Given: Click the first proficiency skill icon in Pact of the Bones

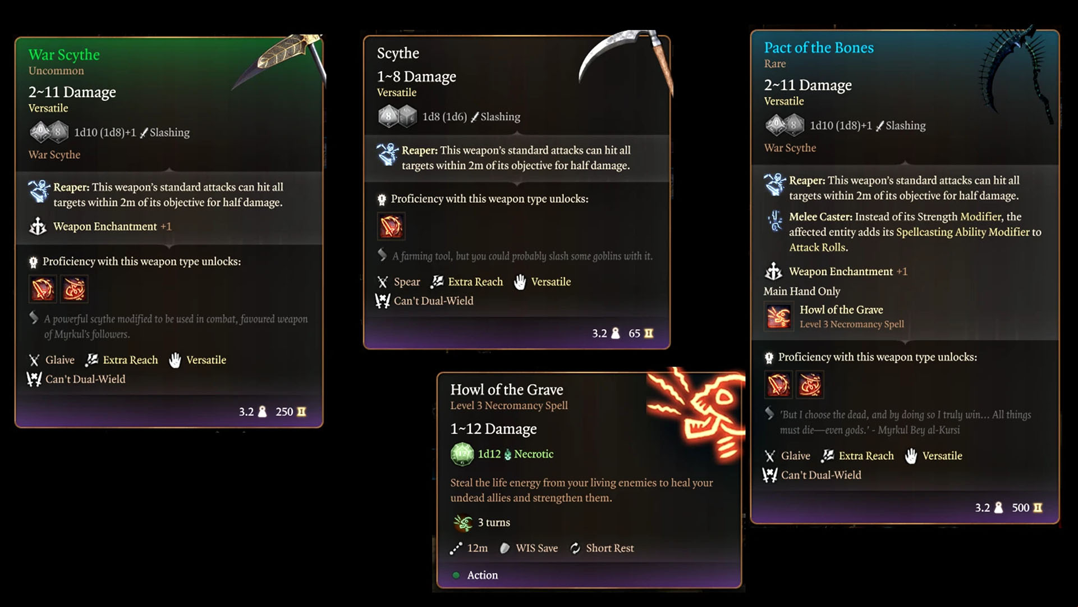Looking at the screenshot, I should pyautogui.click(x=778, y=385).
